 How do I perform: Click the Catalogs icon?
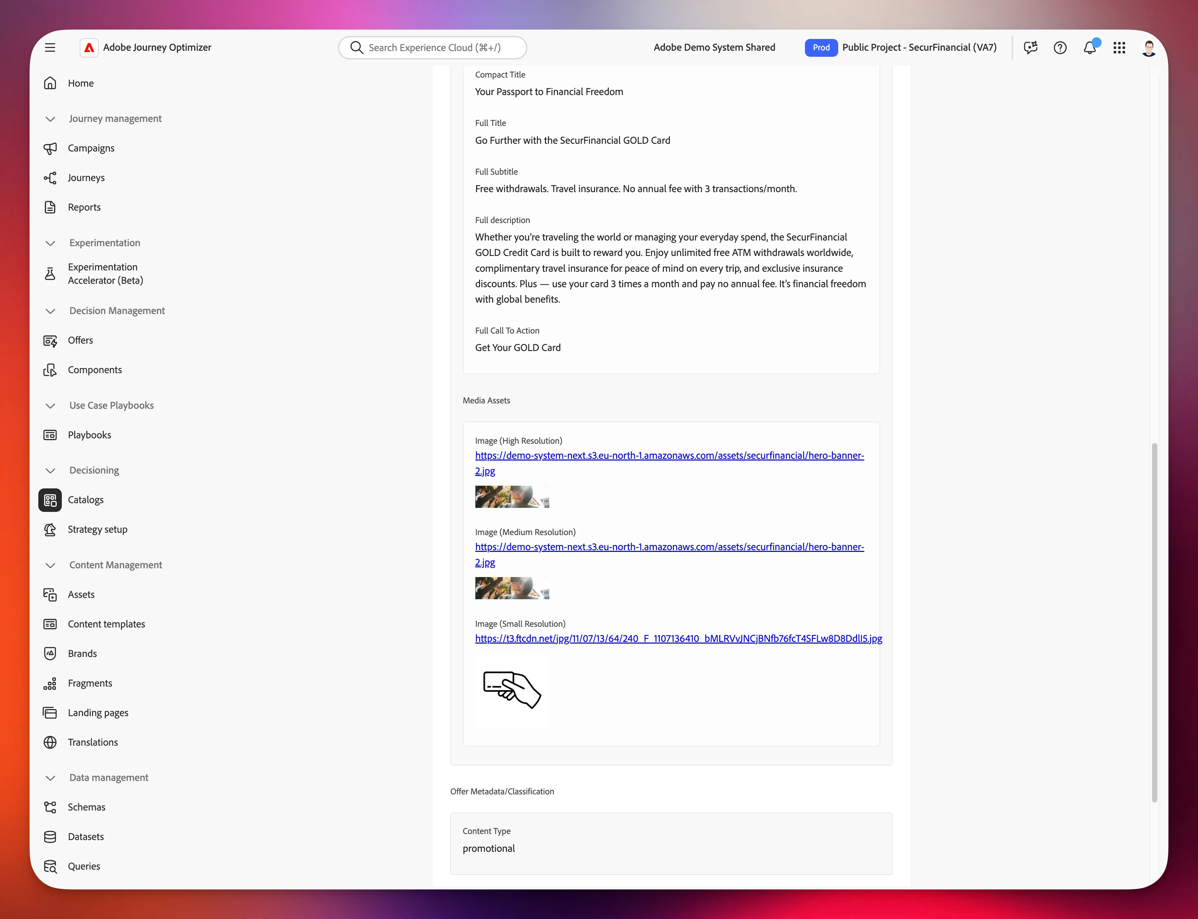(x=50, y=500)
